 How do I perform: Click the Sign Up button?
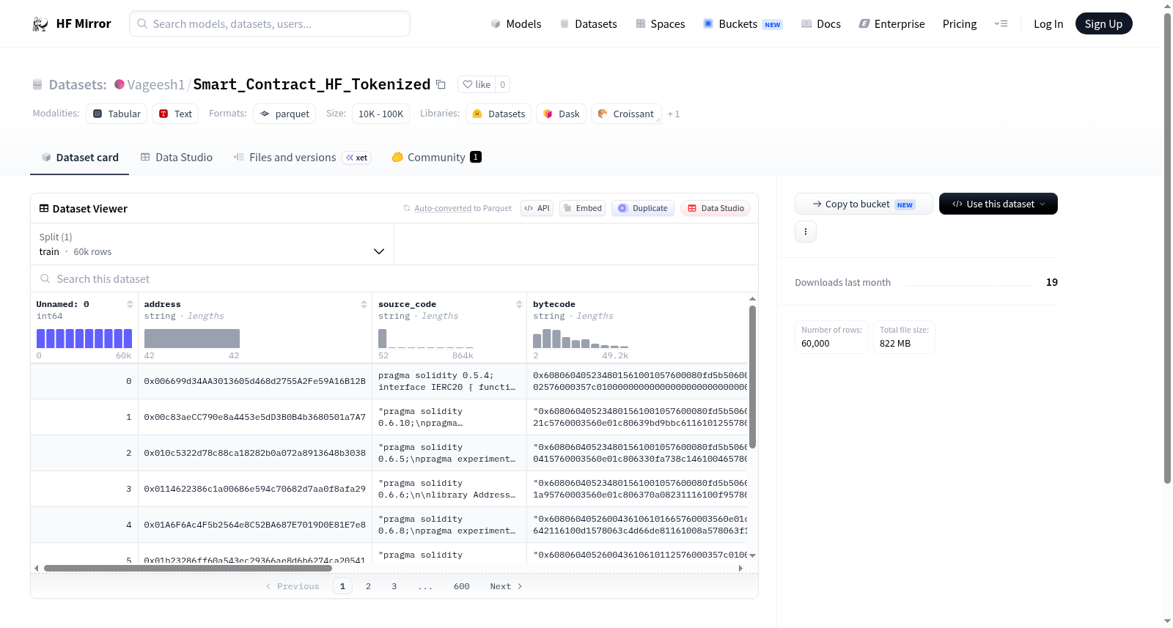pyautogui.click(x=1103, y=23)
